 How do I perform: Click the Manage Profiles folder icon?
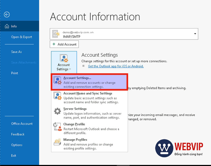point(58,142)
